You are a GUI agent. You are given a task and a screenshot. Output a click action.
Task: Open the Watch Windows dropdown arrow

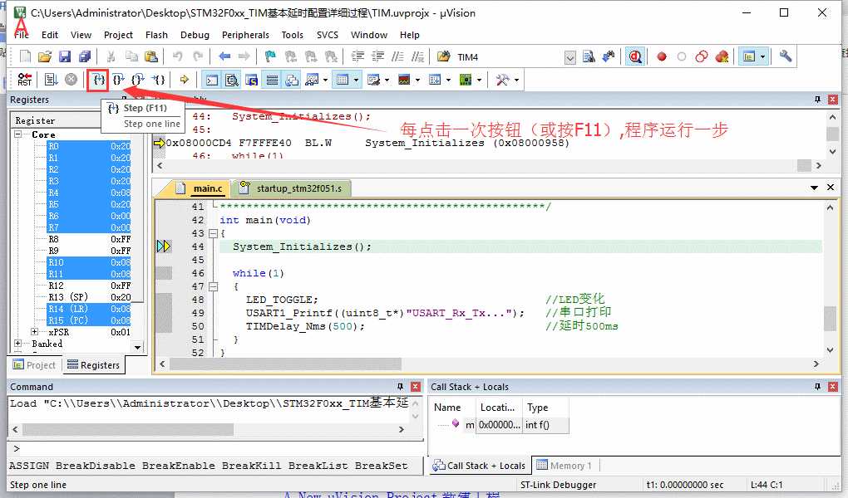coord(325,81)
